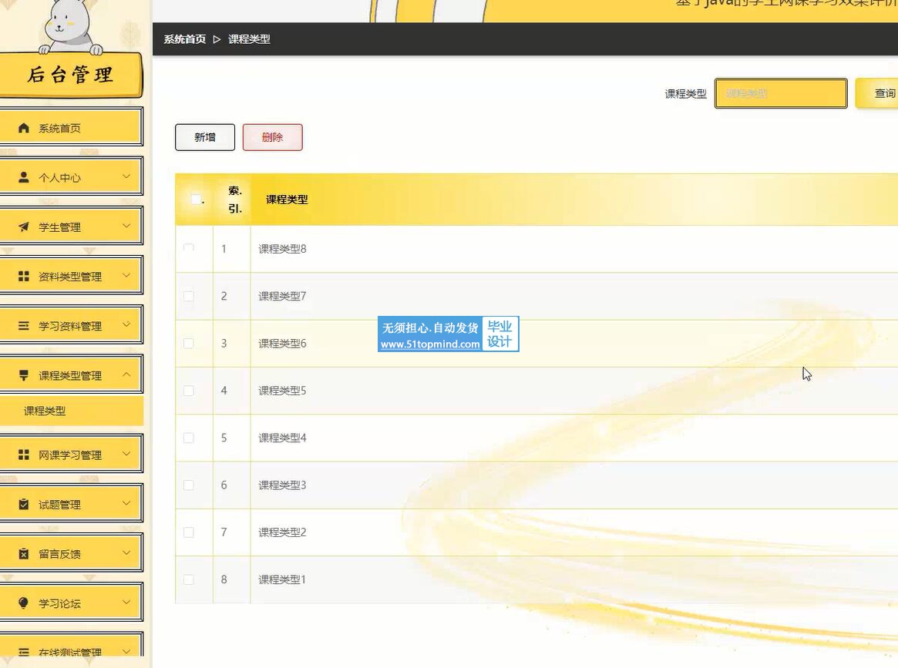
Task: Click the 课程类型6 cell
Action: coord(282,344)
